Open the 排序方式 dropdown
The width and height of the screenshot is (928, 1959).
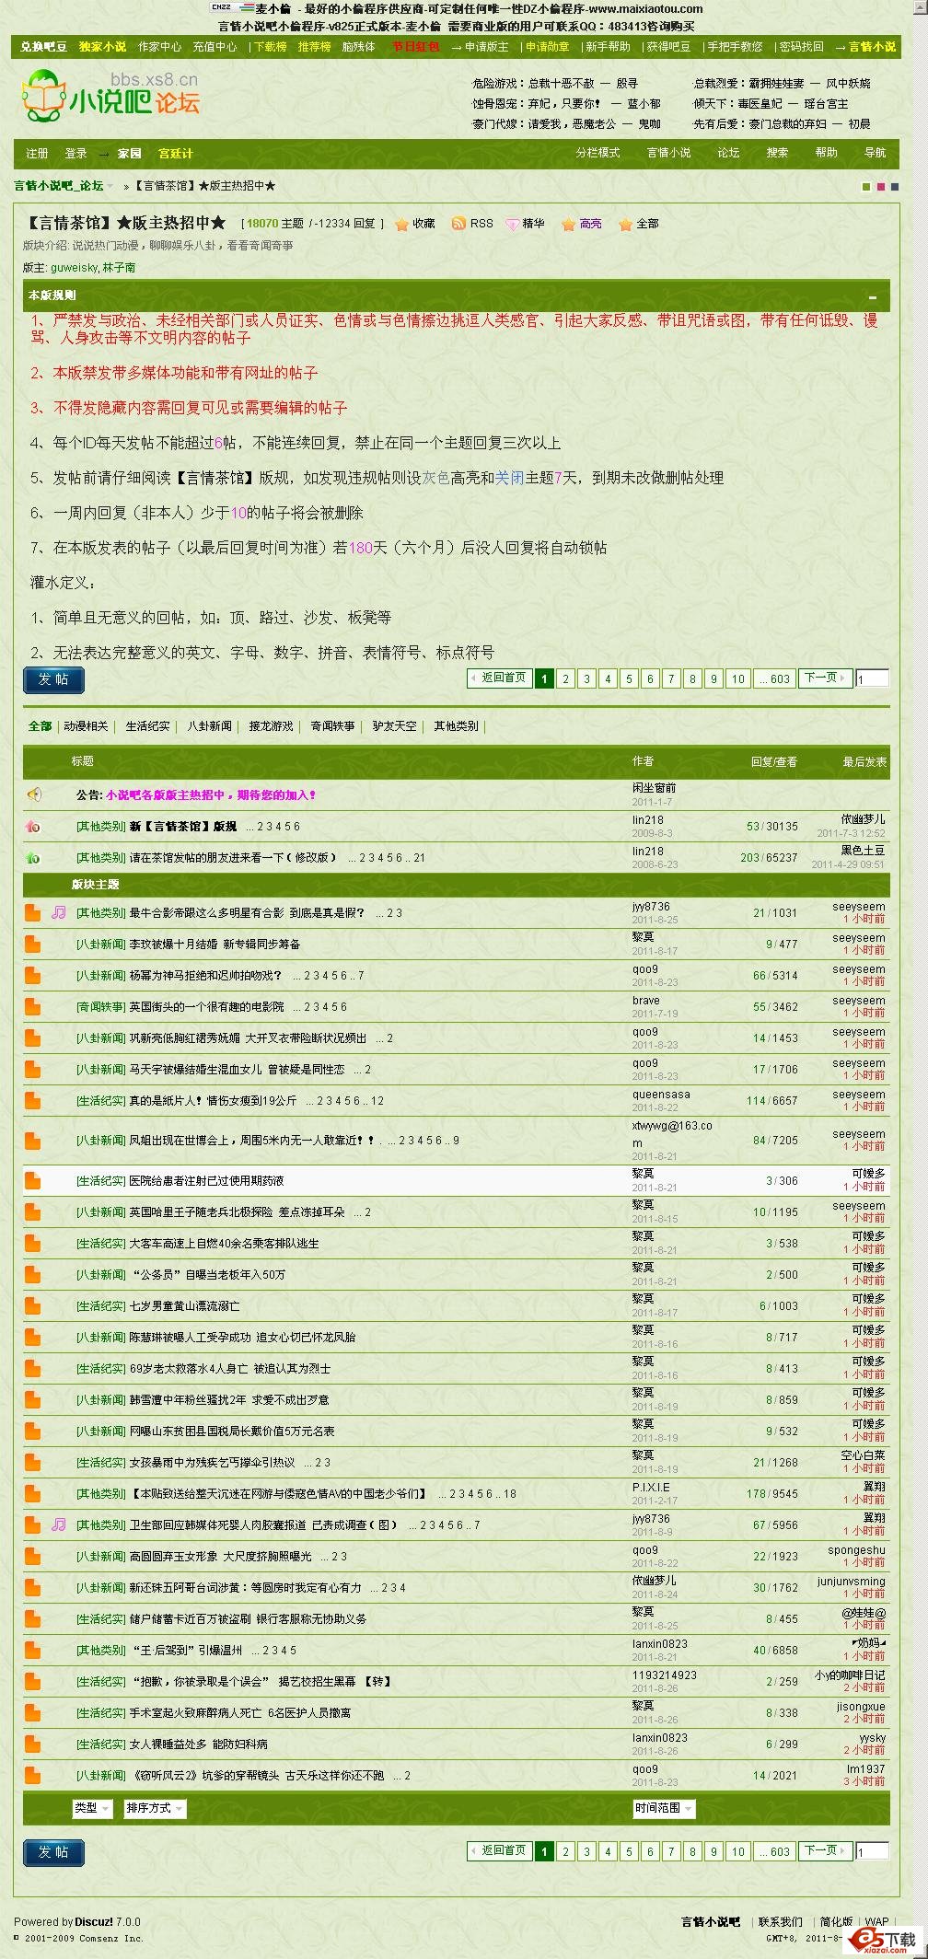click(x=155, y=1808)
